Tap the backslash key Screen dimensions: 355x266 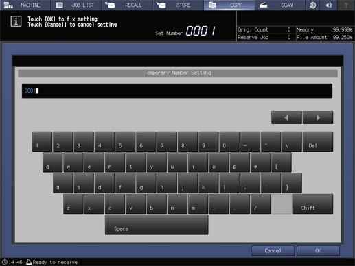[x=292, y=141]
